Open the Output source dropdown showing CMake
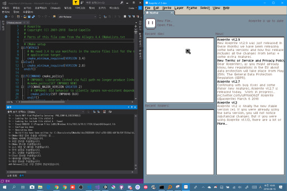 [56, 112]
